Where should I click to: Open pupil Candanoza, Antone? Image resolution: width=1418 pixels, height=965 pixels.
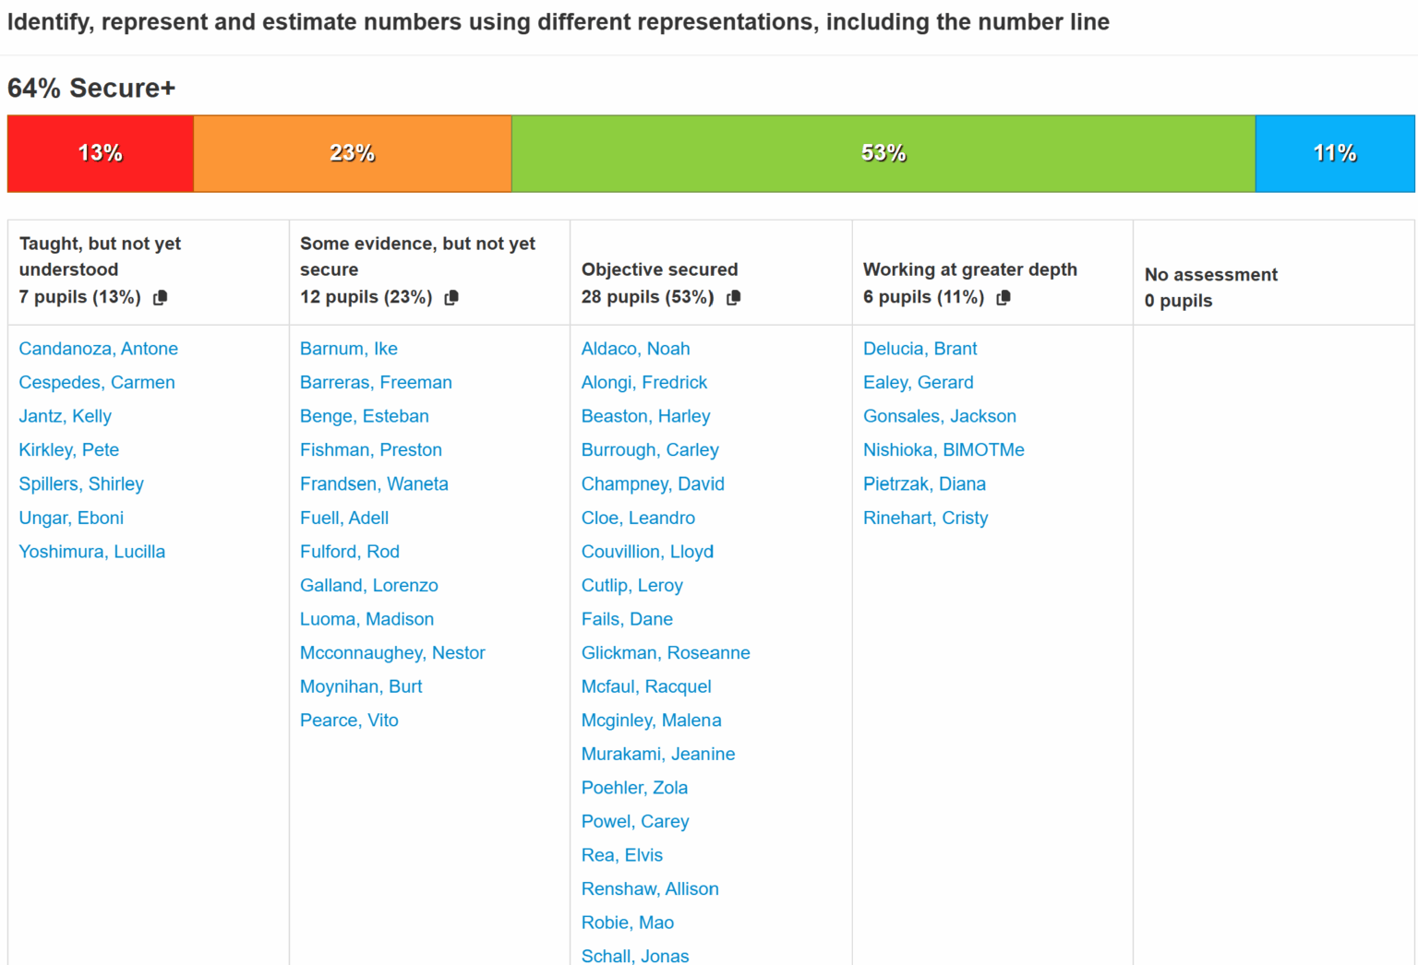pyautogui.click(x=99, y=349)
